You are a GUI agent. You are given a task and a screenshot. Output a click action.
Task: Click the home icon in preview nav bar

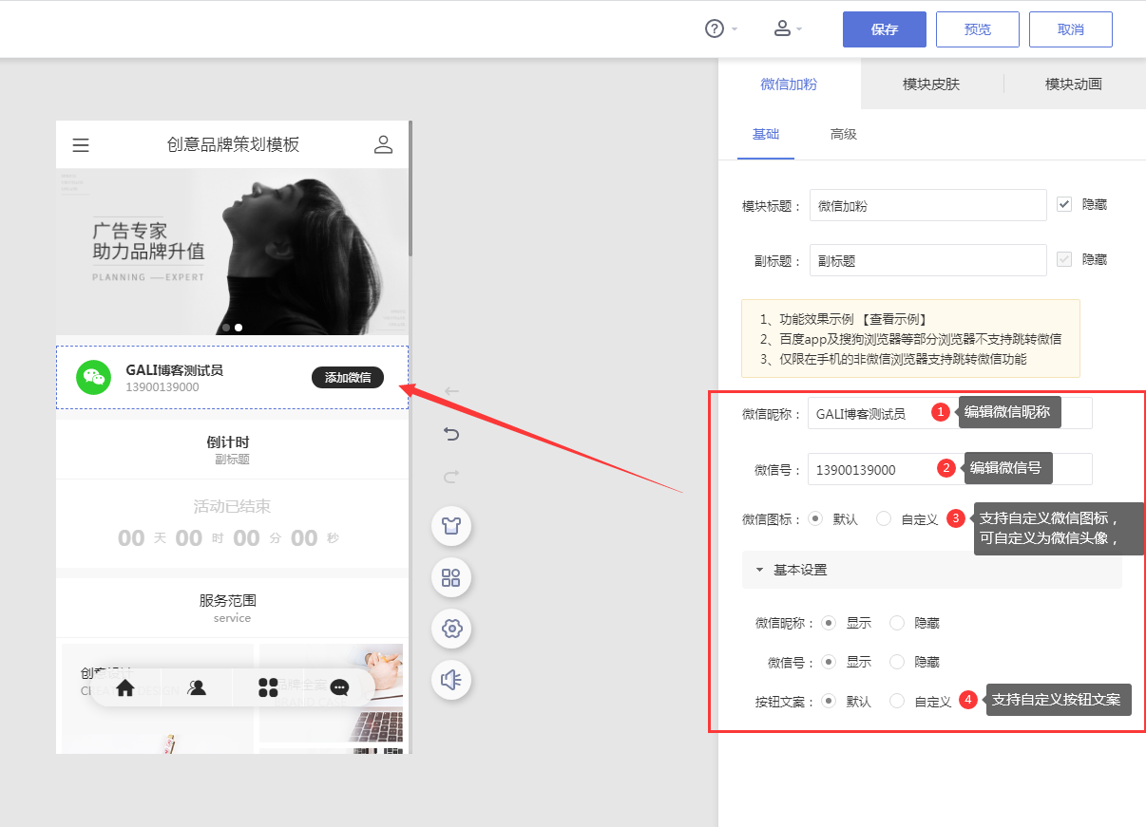[124, 688]
